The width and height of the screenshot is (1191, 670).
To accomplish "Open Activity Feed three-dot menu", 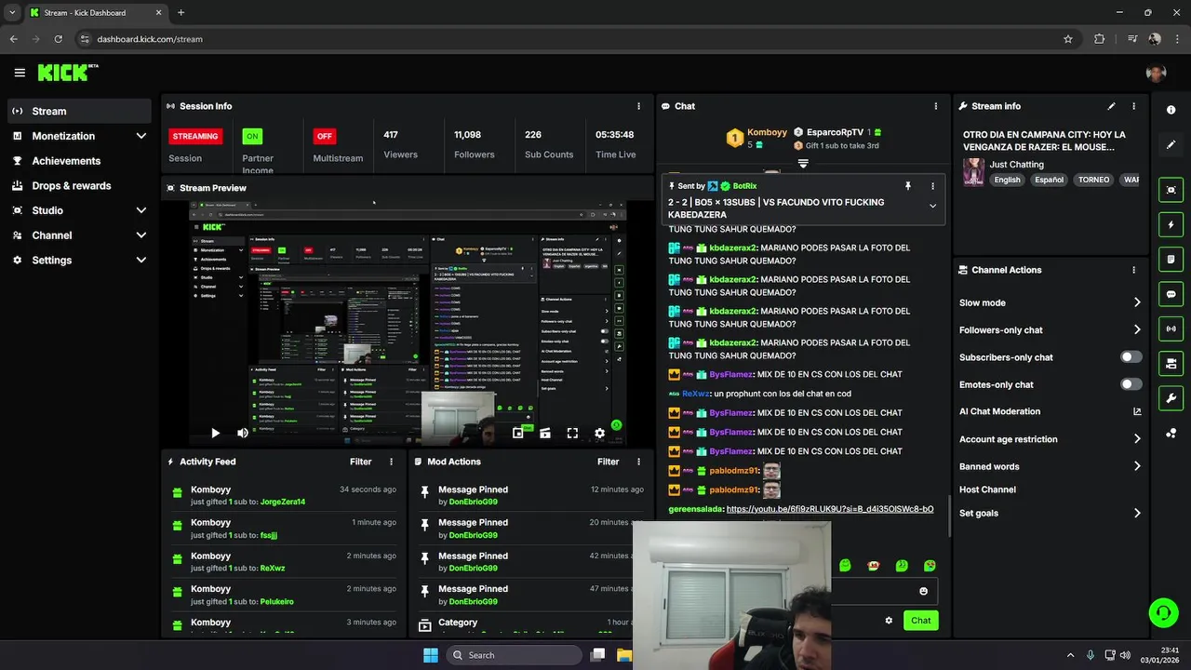I will [x=391, y=462].
